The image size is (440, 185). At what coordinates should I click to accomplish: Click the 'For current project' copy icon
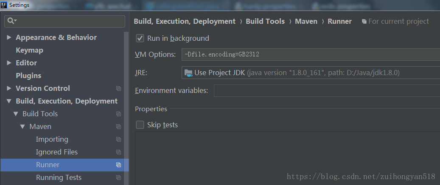pyautogui.click(x=364, y=22)
